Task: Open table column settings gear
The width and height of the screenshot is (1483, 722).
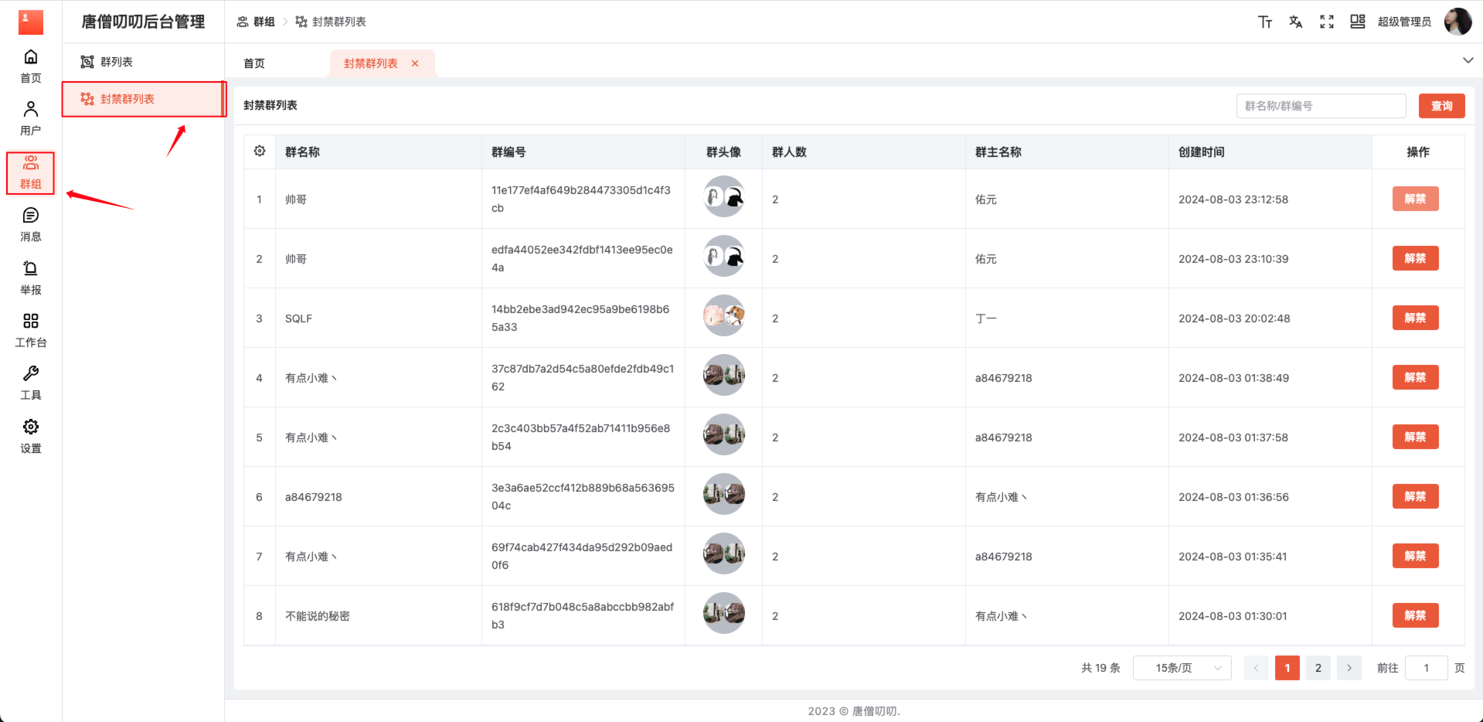Action: click(260, 152)
